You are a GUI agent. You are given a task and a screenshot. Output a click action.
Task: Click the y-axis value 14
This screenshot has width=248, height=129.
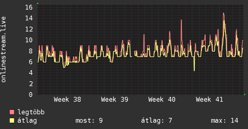coord(29,18)
